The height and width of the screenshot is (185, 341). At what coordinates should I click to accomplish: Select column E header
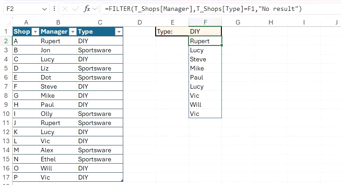[173, 22]
